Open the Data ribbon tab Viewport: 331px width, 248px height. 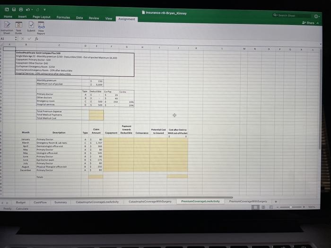(x=79, y=18)
